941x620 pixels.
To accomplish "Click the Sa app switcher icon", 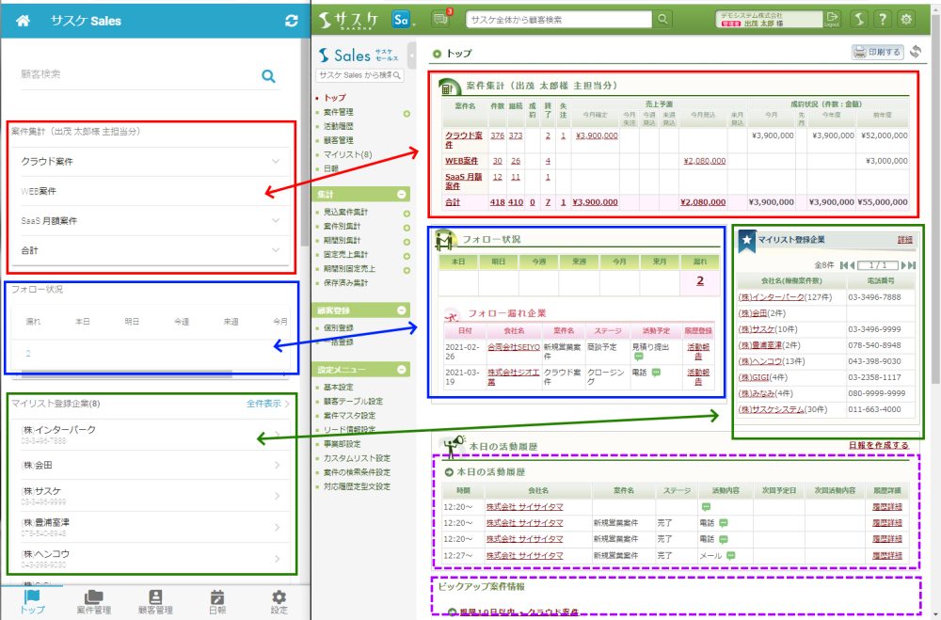I will click(401, 19).
